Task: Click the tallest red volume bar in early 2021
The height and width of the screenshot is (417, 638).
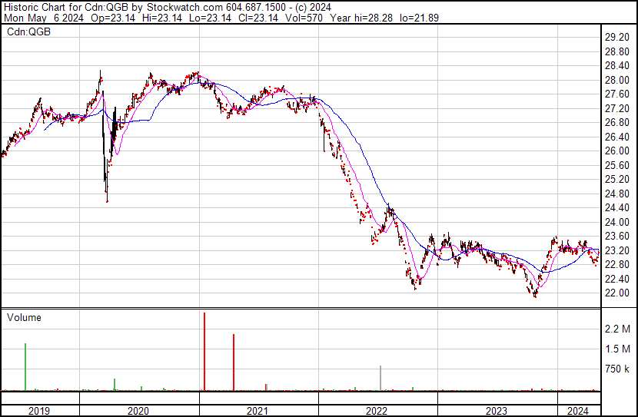Action: click(x=204, y=352)
